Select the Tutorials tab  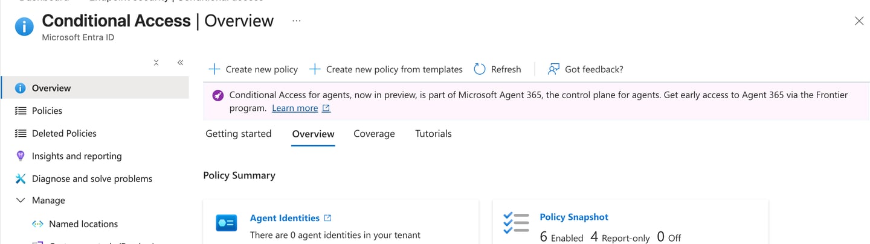[x=433, y=134]
